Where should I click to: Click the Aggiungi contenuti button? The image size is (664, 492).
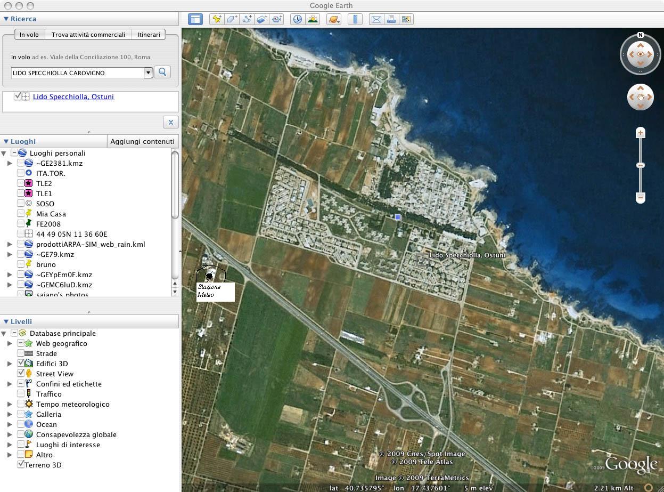[x=142, y=141]
